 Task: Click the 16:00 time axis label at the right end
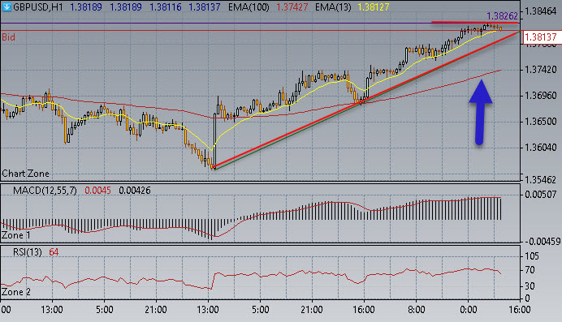(x=520, y=309)
